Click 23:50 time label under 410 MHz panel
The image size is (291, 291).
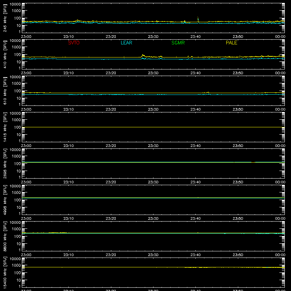coord(238,73)
